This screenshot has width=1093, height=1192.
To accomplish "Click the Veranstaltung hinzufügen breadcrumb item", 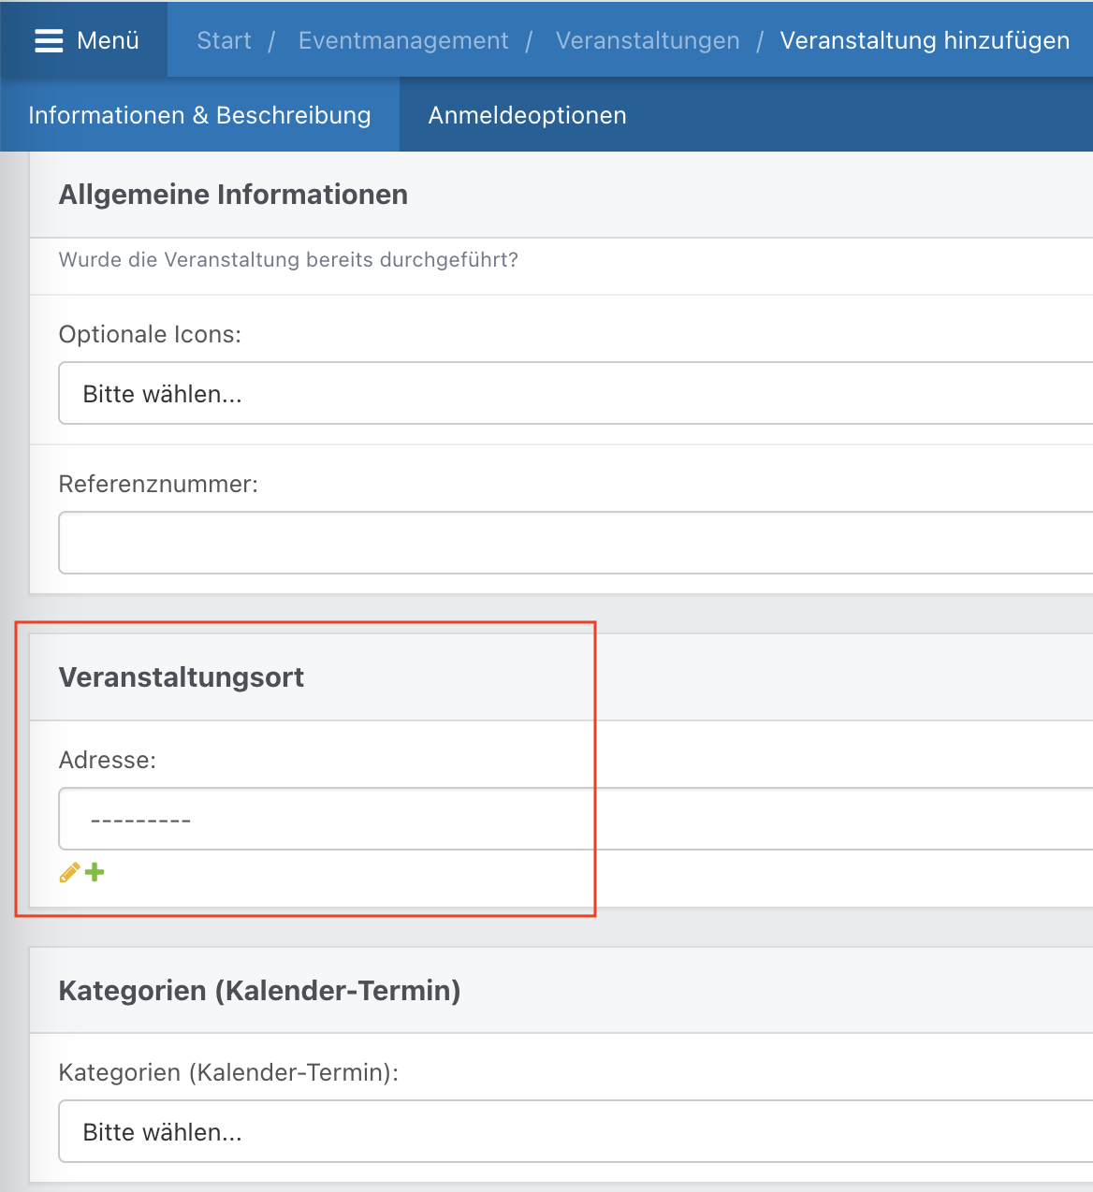I will click(925, 40).
